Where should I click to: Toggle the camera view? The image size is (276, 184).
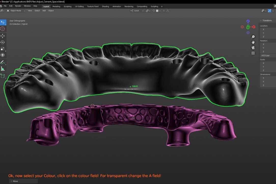(x=253, y=48)
